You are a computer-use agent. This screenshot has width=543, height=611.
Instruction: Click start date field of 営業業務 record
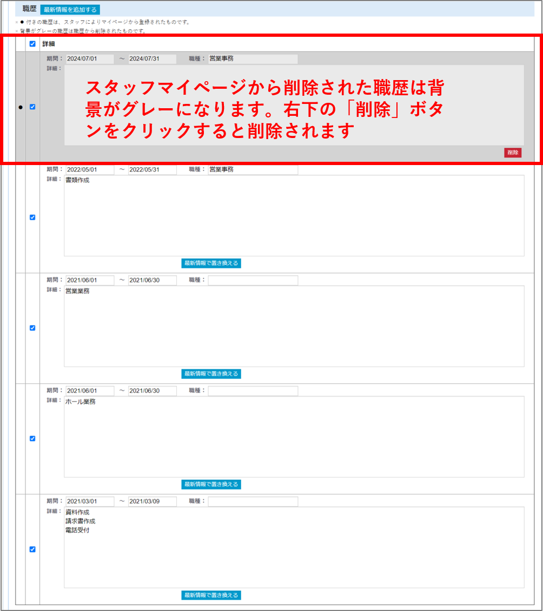[x=90, y=280]
